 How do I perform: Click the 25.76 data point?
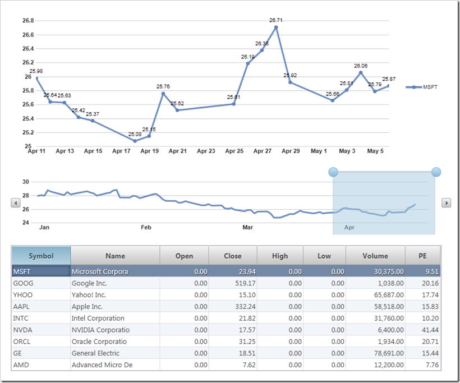click(163, 94)
